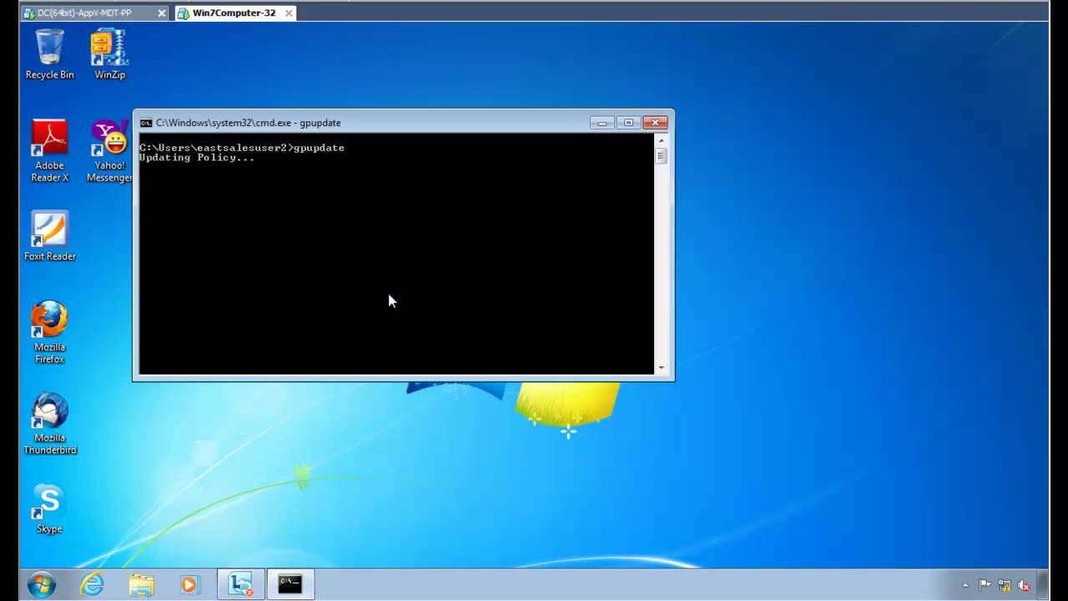The width and height of the screenshot is (1068, 601).
Task: Select the Foxit Reader shortcut
Action: point(49,236)
